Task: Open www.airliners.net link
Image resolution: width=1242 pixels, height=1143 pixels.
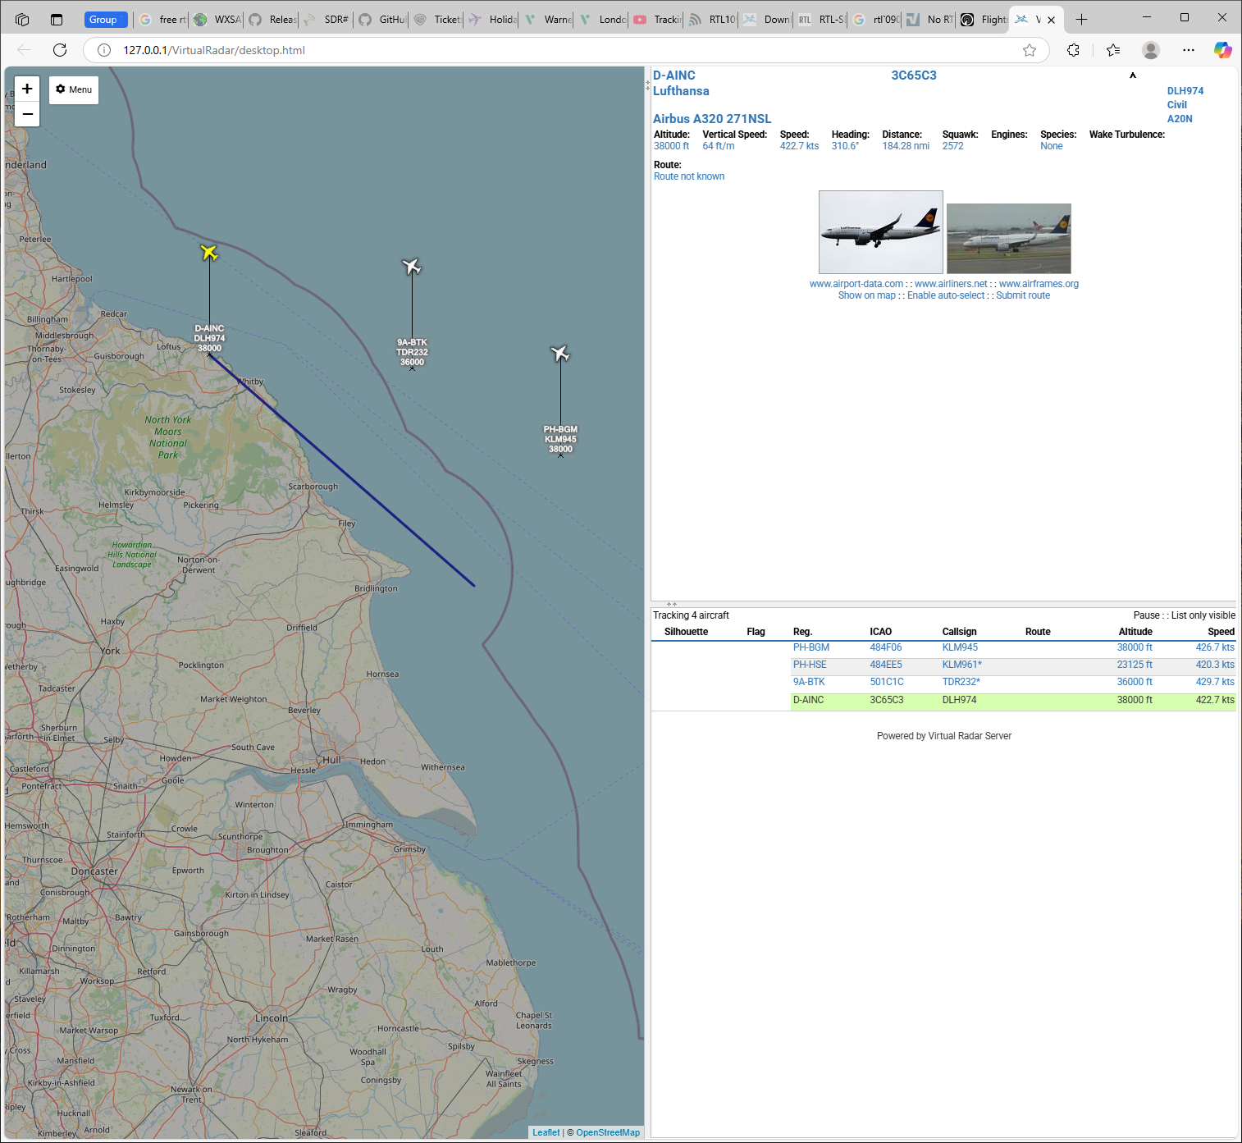Action: [951, 284]
